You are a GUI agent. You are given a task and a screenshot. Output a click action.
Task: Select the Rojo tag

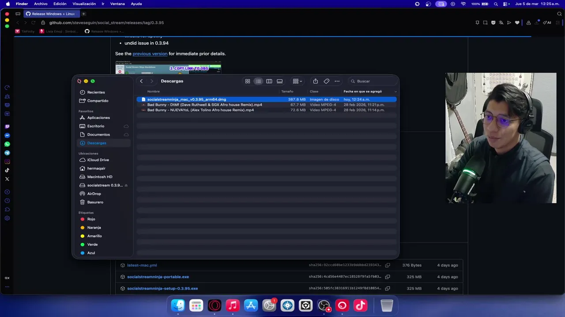[x=104, y=219]
